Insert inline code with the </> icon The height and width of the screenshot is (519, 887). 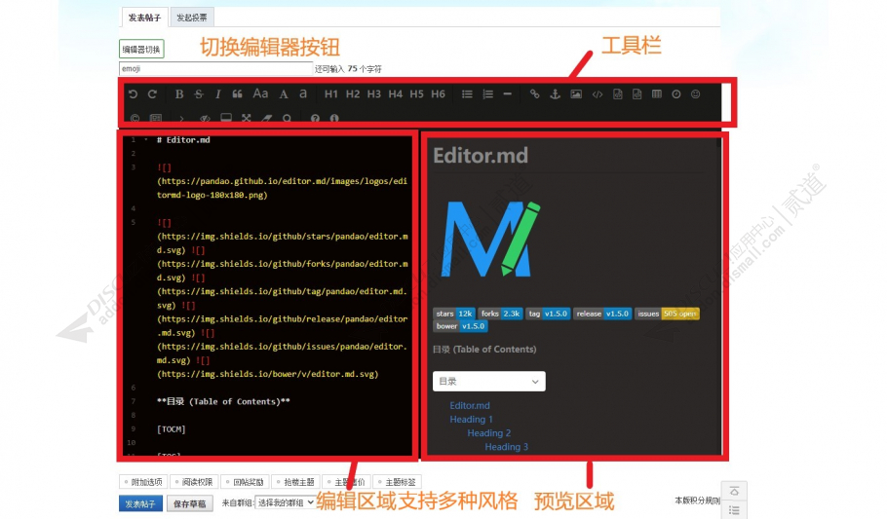pos(598,94)
